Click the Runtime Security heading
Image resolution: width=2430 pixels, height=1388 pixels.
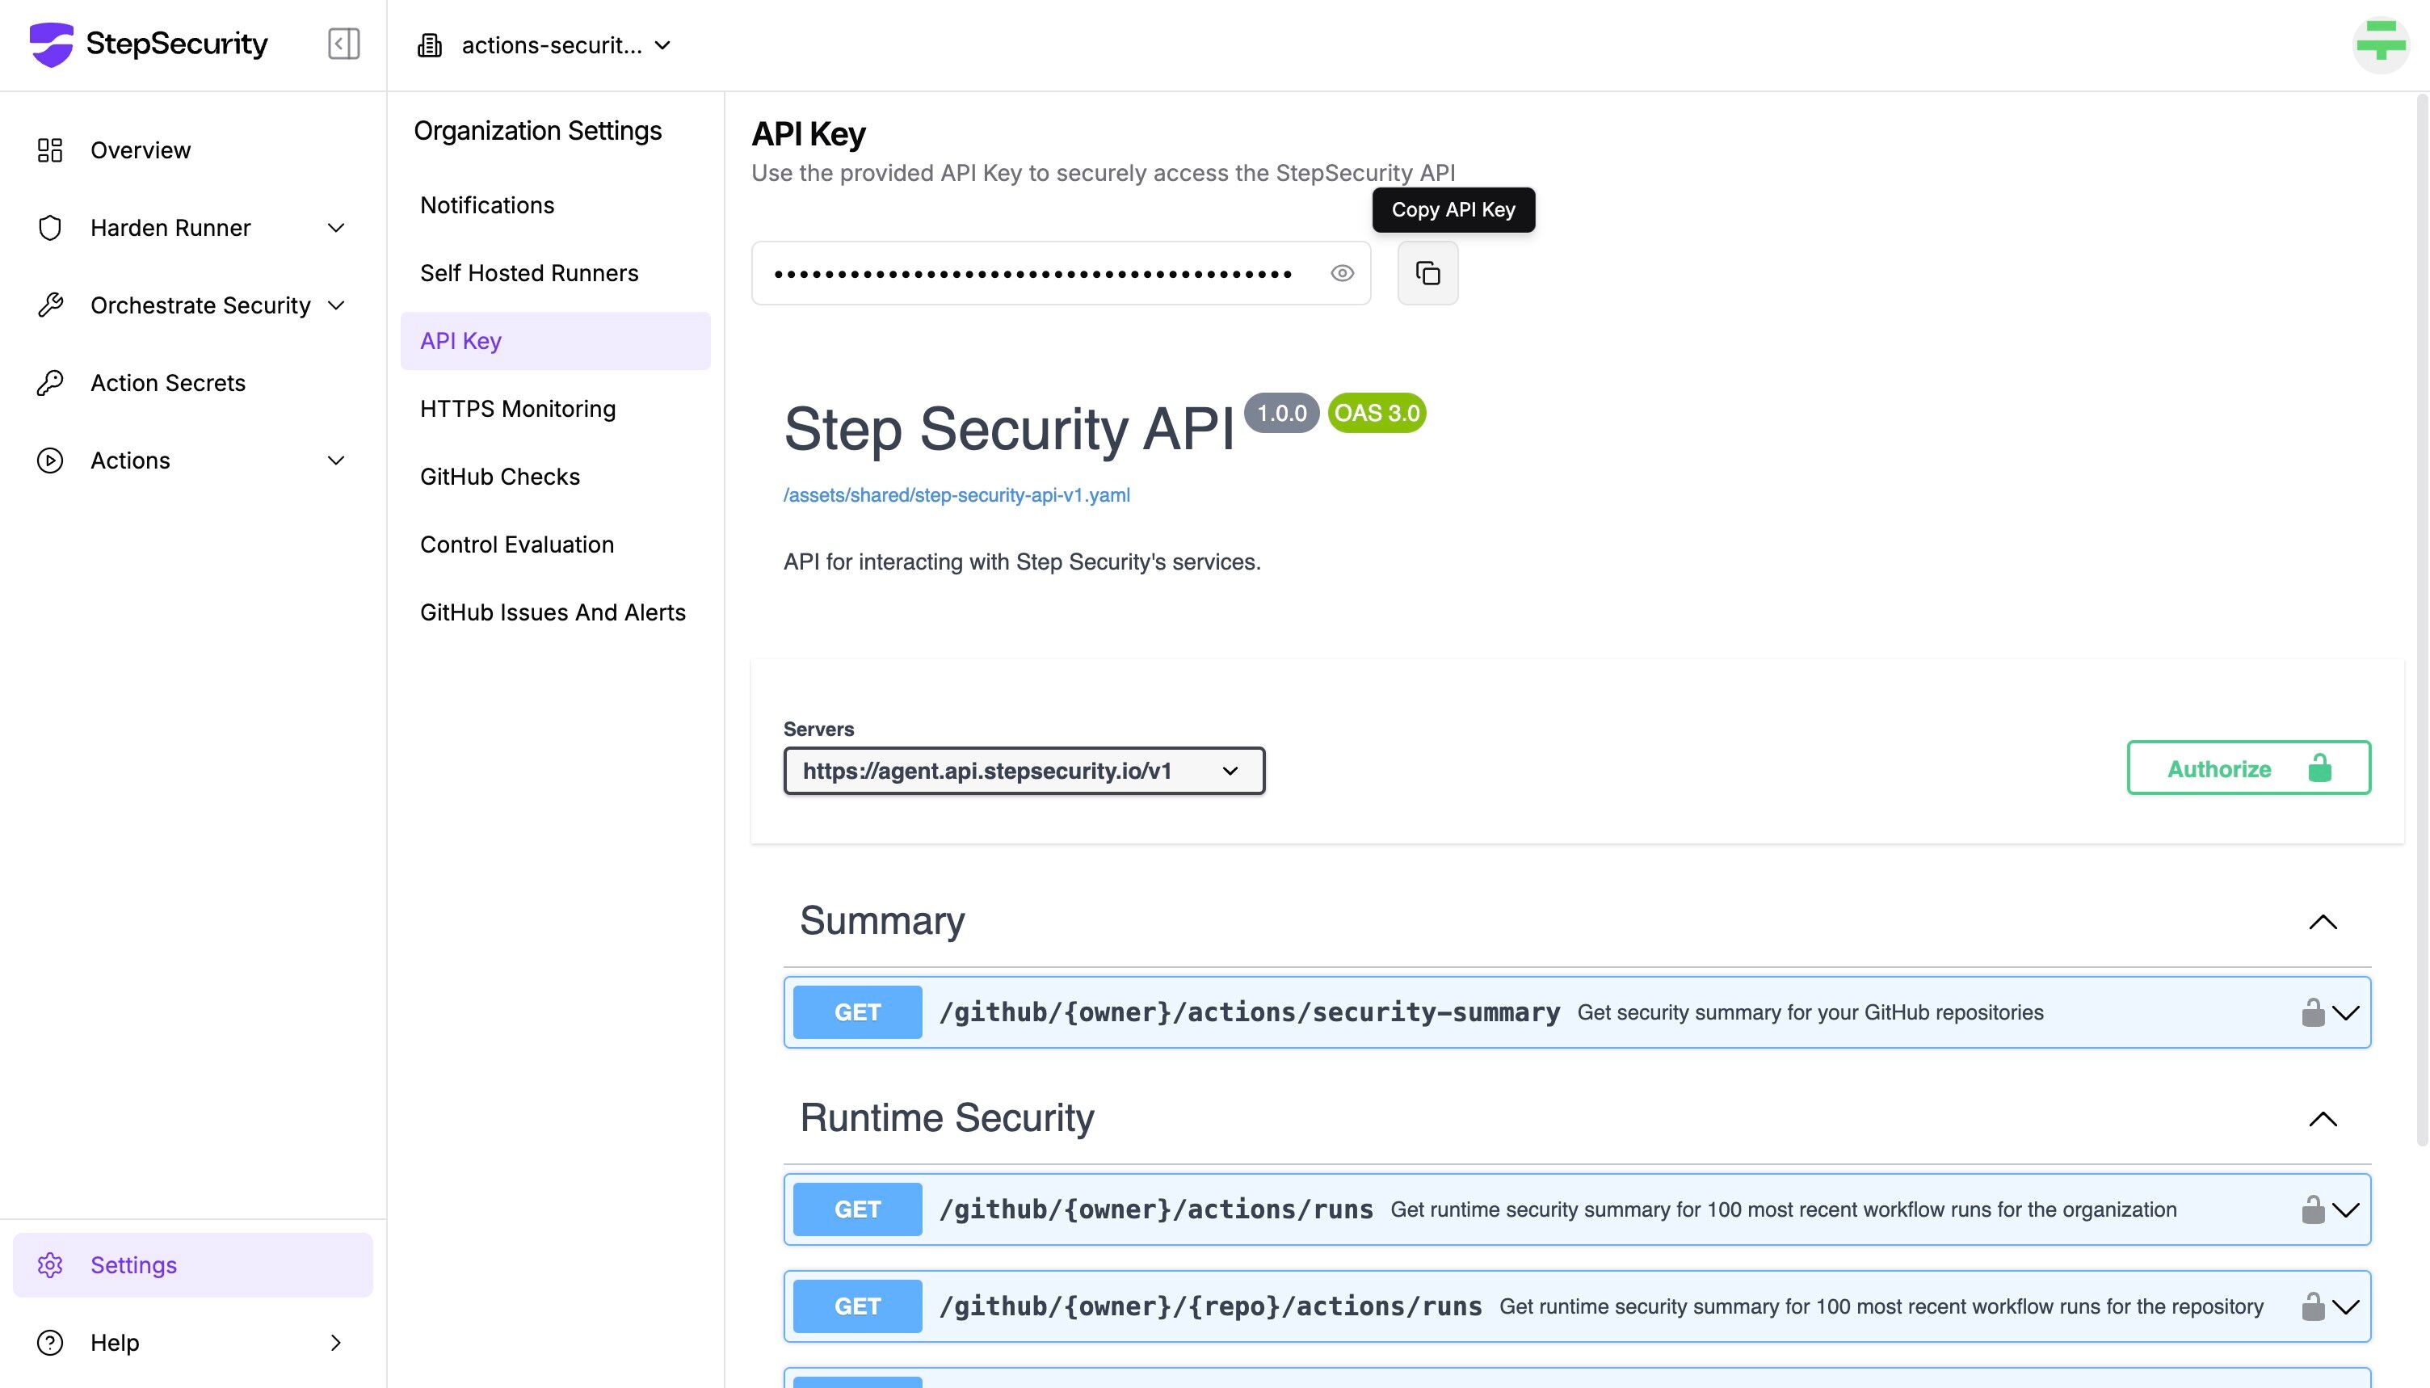946,1118
